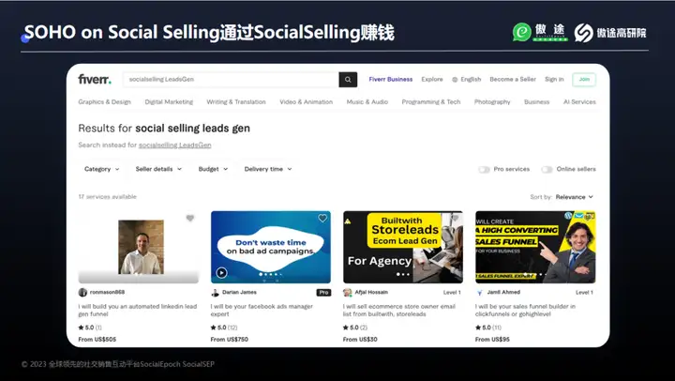Image resolution: width=675 pixels, height=381 pixels.
Task: Open the Sort by Relevance dropdown
Action: pyautogui.click(x=575, y=197)
